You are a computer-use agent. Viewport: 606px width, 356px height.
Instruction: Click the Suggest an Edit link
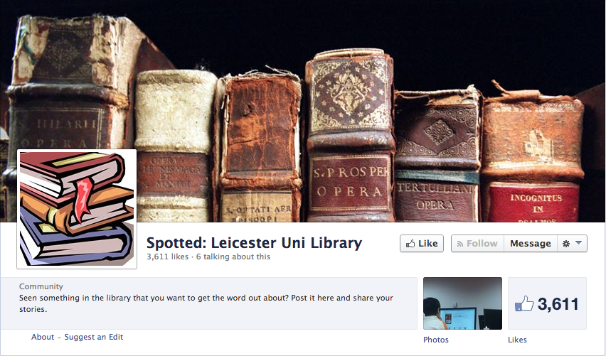pos(93,337)
